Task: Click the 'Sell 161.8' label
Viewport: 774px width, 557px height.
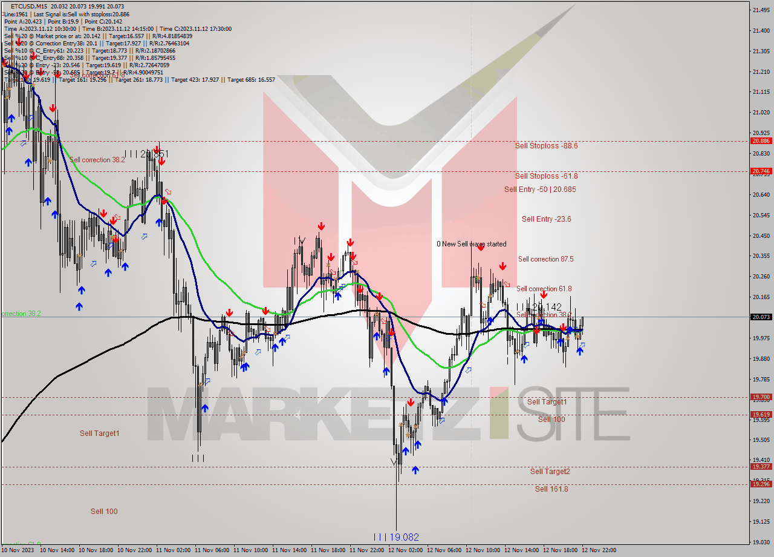Action: pos(551,489)
